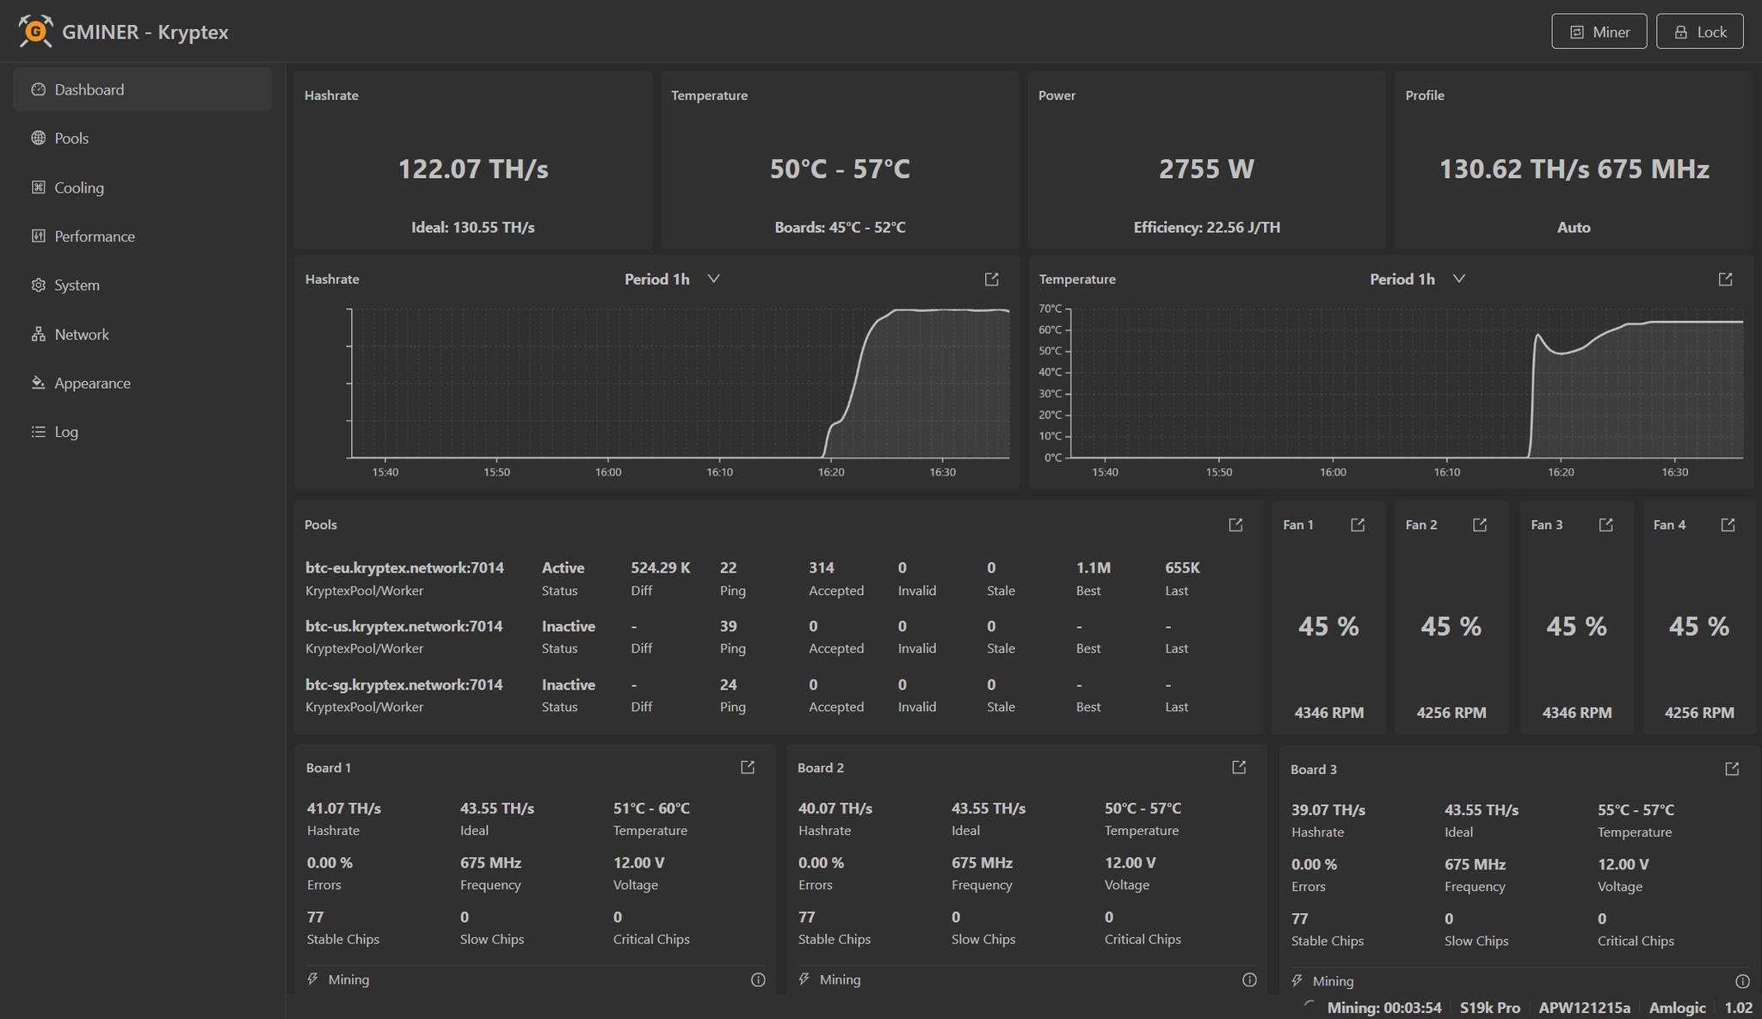Go to Cooling section in sidebar

(x=78, y=187)
